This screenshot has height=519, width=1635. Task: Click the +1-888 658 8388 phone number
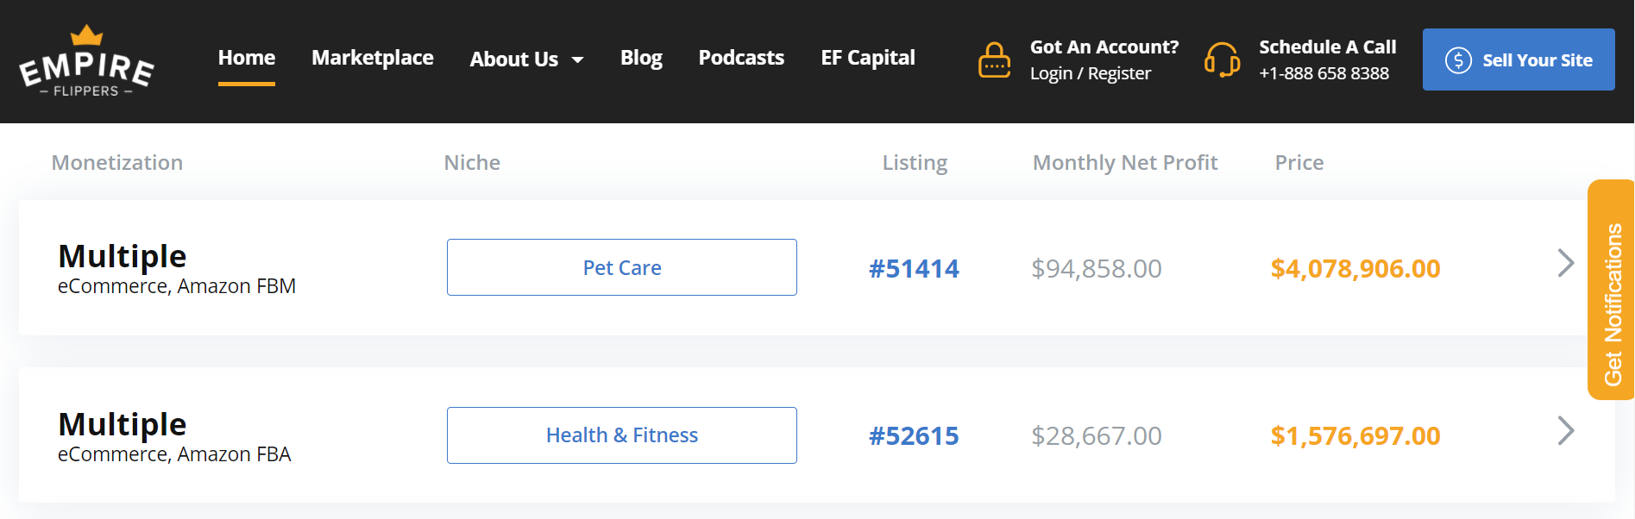coord(1324,73)
